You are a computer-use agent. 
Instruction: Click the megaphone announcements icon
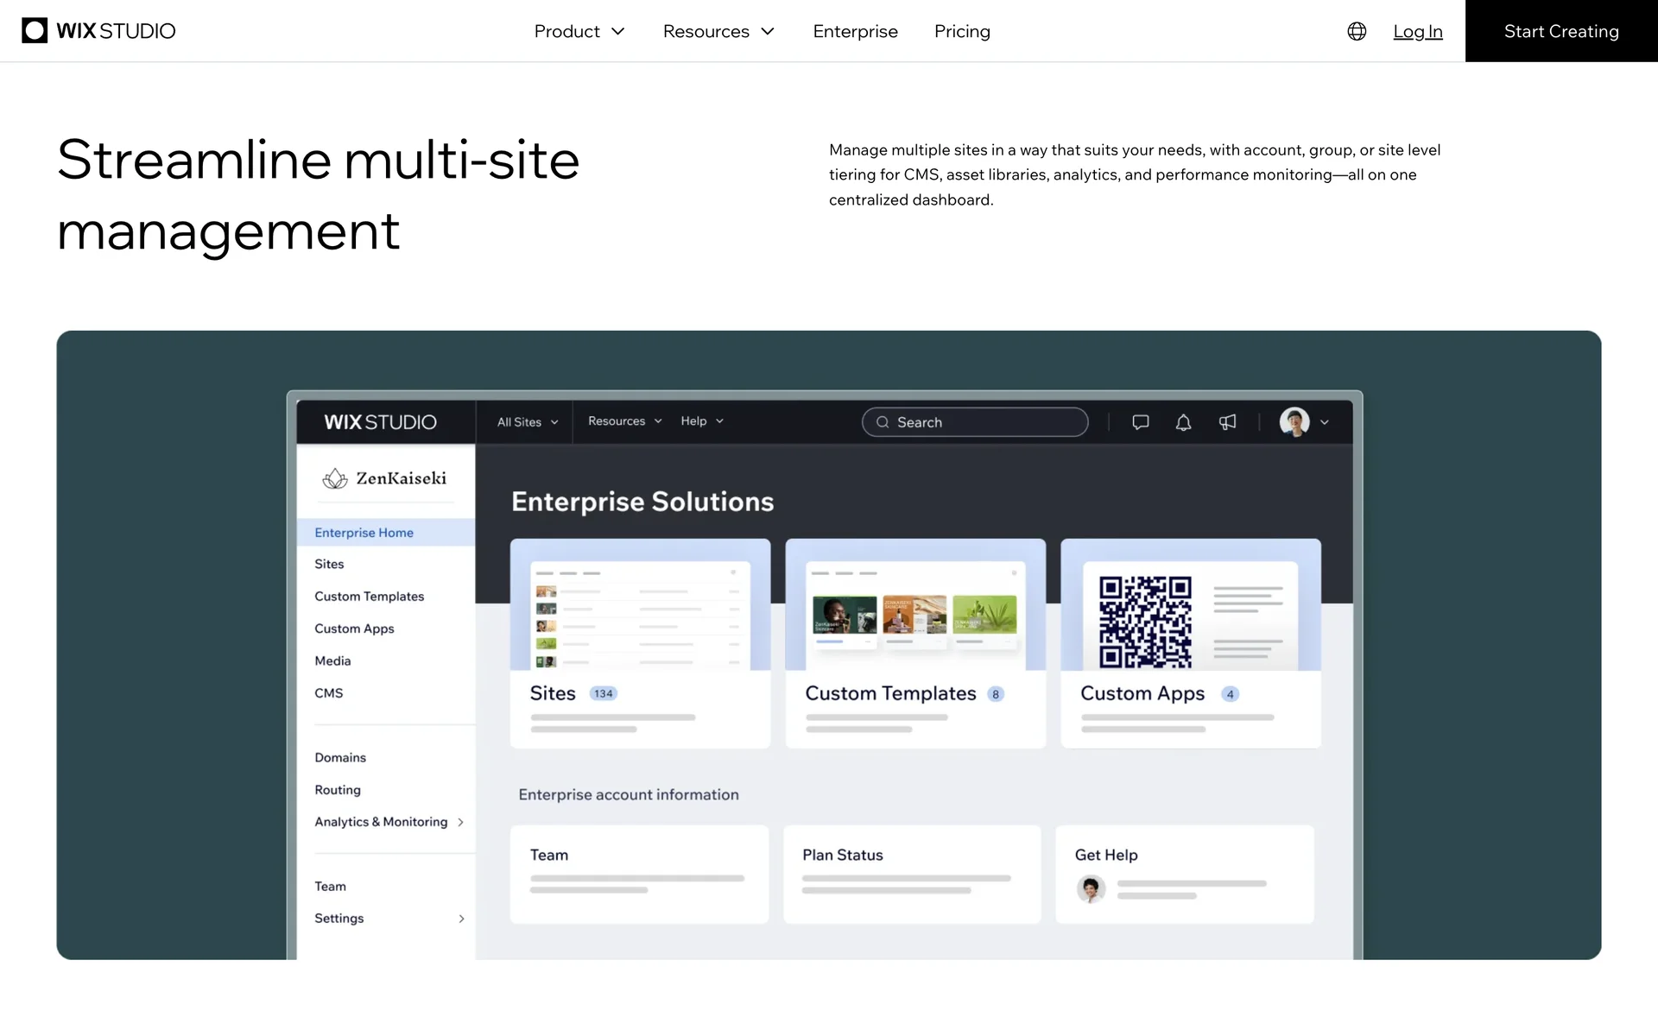pos(1227,422)
